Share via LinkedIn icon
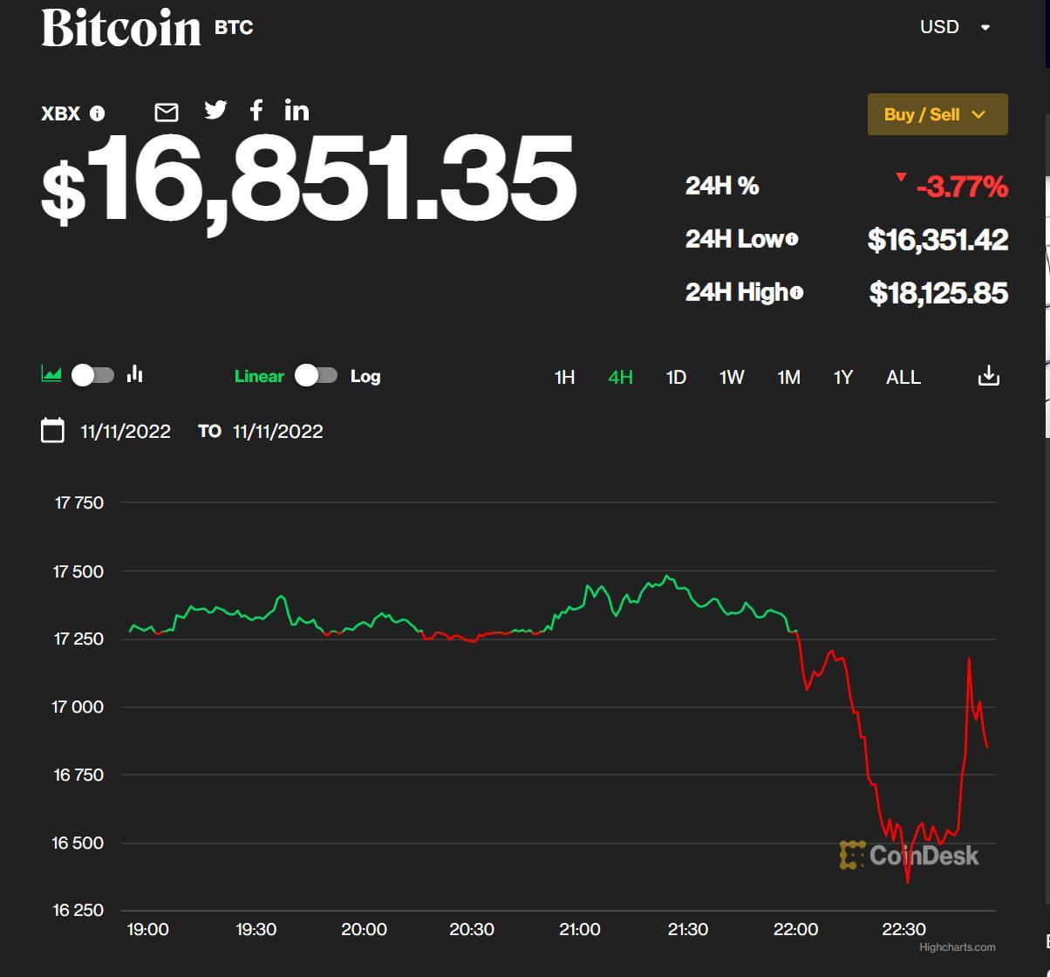Screen dimensions: 1050x977 (x=297, y=110)
